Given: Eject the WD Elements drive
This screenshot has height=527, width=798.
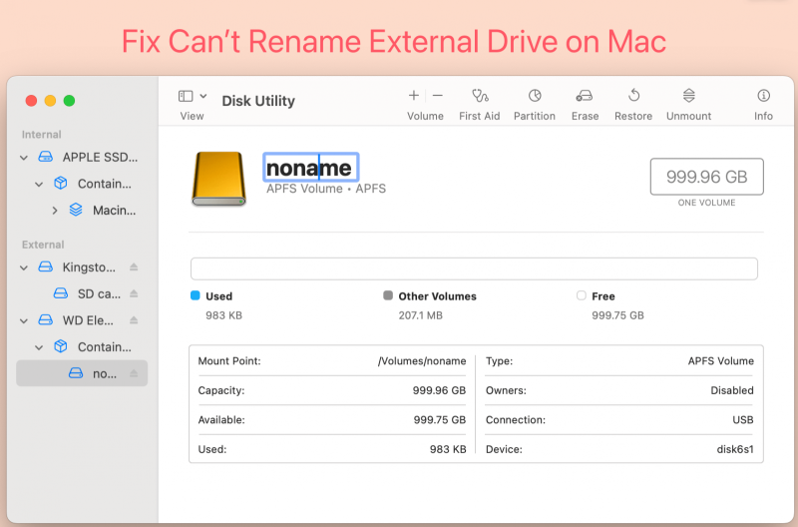Looking at the screenshot, I should tap(134, 320).
